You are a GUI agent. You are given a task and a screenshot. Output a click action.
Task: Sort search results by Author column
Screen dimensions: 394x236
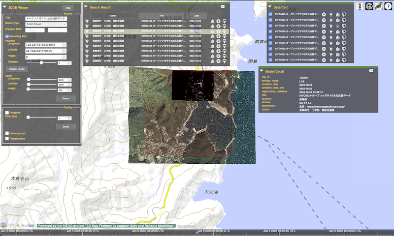tap(113, 16)
